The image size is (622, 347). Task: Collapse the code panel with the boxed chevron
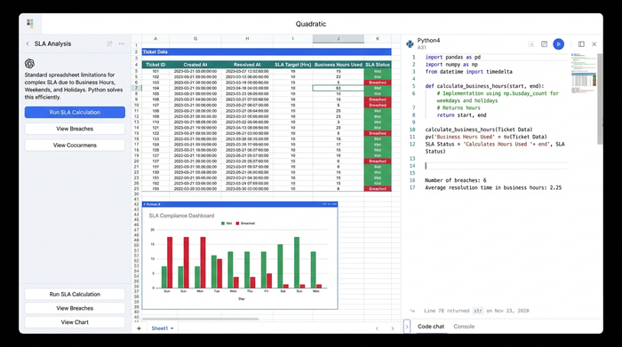click(407, 327)
